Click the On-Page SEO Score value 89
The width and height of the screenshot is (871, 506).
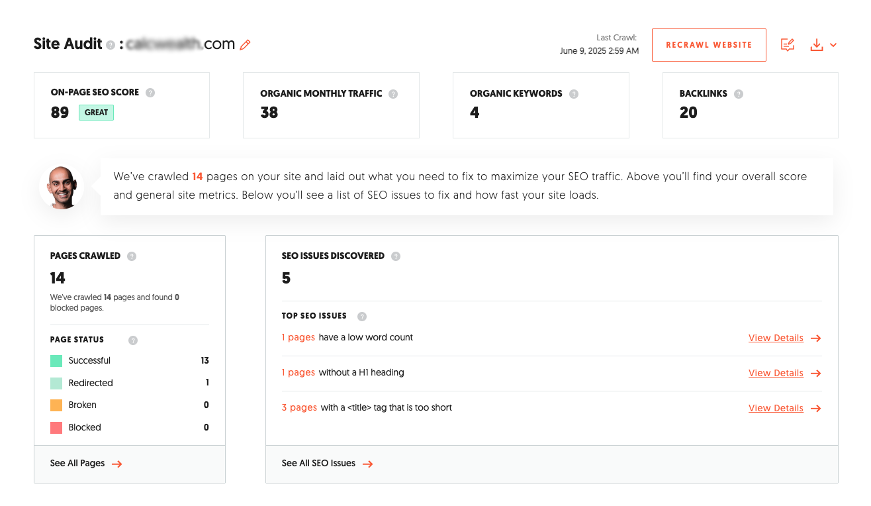[60, 113]
